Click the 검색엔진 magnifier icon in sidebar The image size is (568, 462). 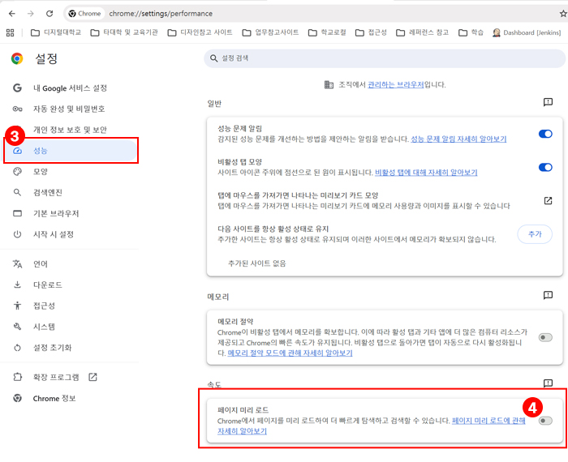(x=17, y=192)
